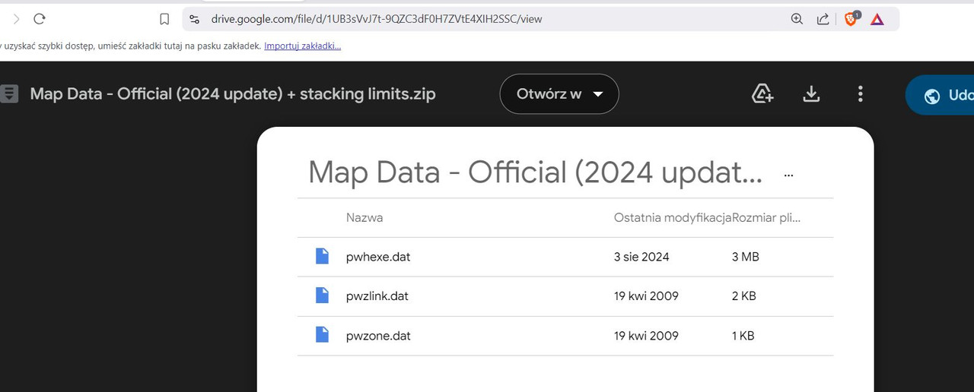The width and height of the screenshot is (974, 392).
Task: Reload the page with the refresh icon
Action: coord(40,19)
